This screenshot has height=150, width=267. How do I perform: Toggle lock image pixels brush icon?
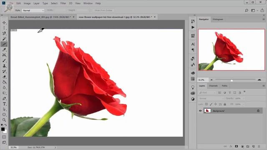click(x=211, y=104)
